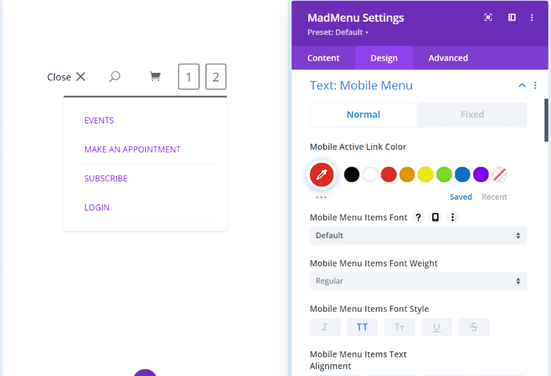Viewport: 551px width, 376px height.
Task: Select the Fixed state button
Action: coord(472,115)
